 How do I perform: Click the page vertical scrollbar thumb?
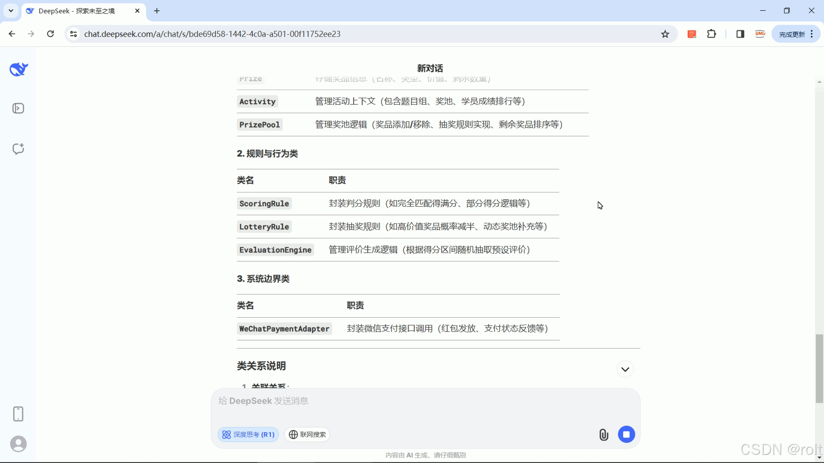pos(819,369)
